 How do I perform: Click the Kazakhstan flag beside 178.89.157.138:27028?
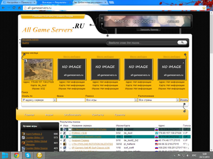[157, 133]
